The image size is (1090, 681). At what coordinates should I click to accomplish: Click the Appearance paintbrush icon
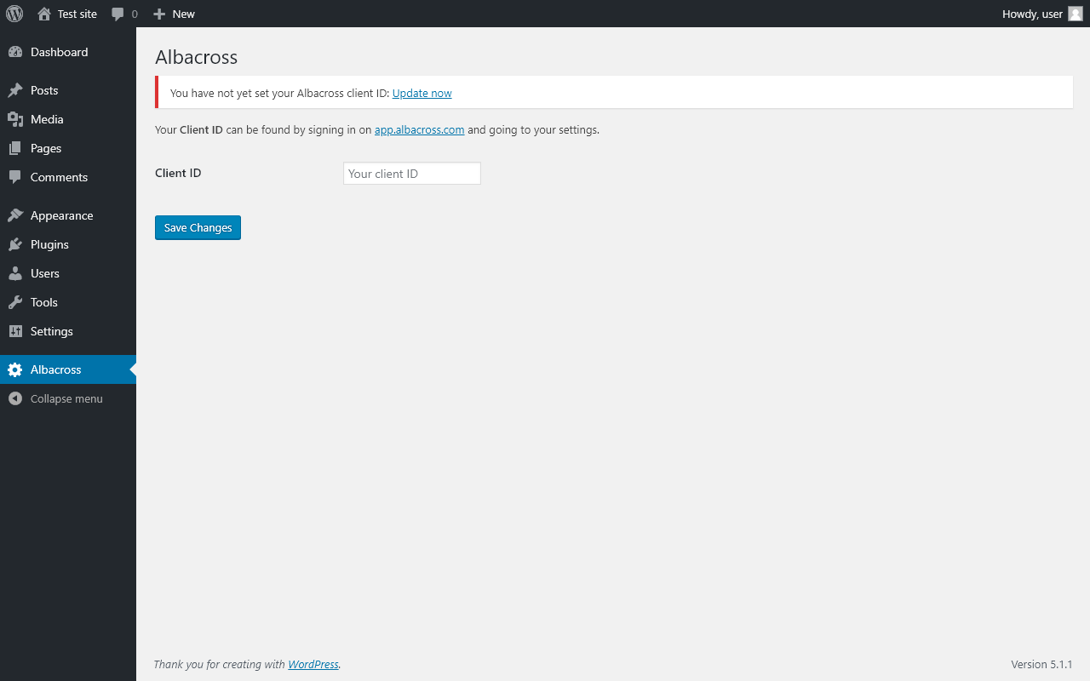tap(15, 215)
